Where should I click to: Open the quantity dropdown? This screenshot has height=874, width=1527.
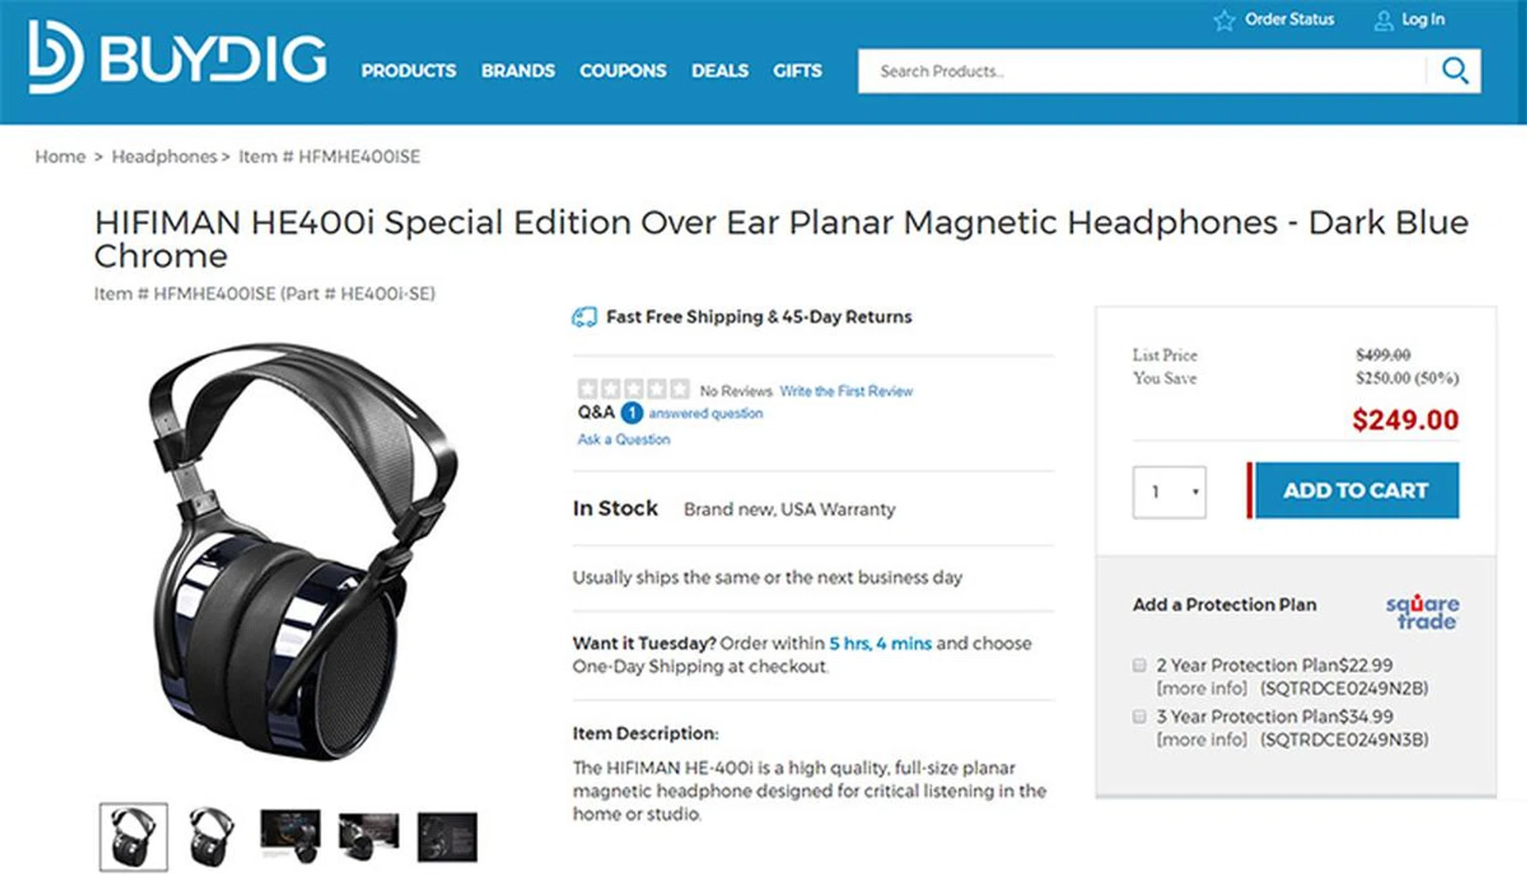[x=1169, y=491]
